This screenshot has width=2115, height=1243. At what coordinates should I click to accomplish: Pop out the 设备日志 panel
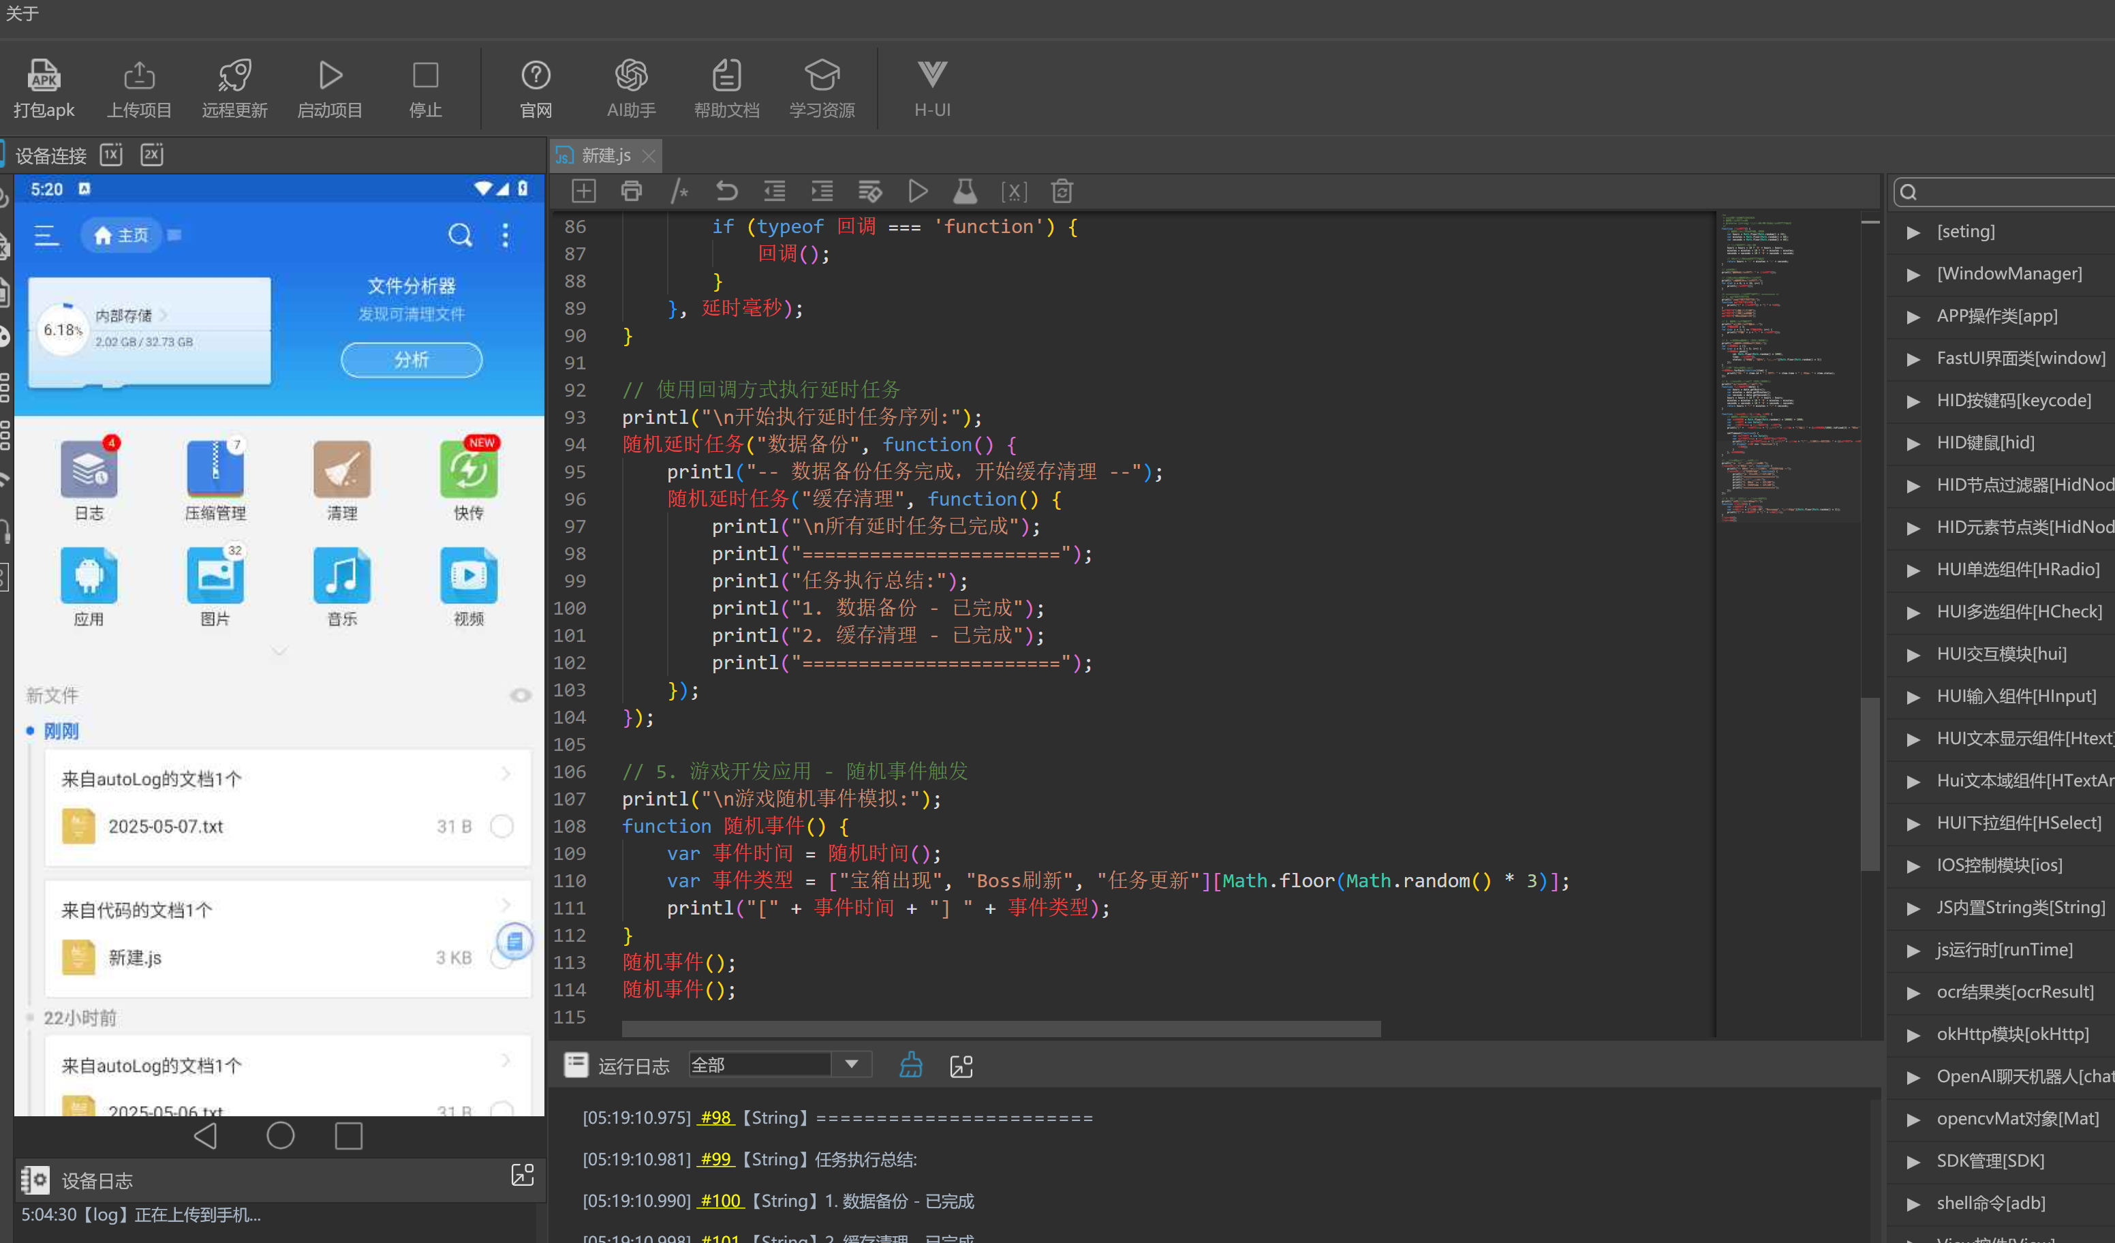coord(522,1174)
